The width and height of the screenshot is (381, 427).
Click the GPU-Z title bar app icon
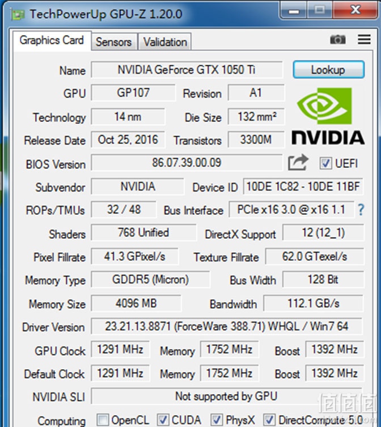18,14
